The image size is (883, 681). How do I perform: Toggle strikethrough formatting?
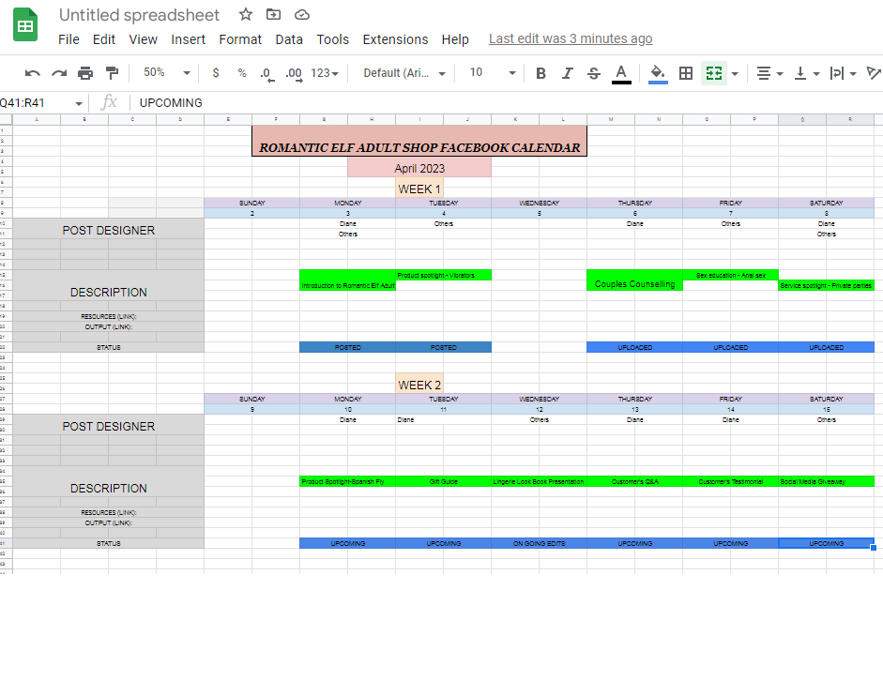(x=594, y=73)
